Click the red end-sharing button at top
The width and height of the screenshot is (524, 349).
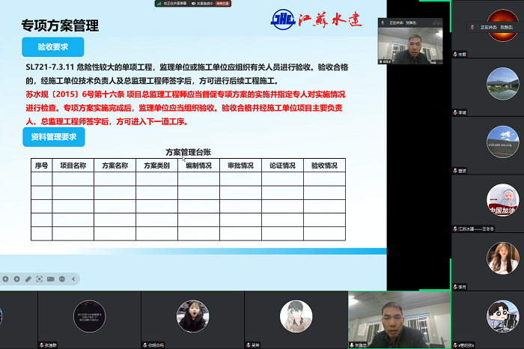[222, 3]
